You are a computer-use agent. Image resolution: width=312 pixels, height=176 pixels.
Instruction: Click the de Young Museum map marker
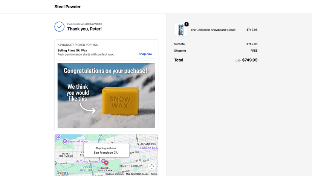click(x=103, y=161)
